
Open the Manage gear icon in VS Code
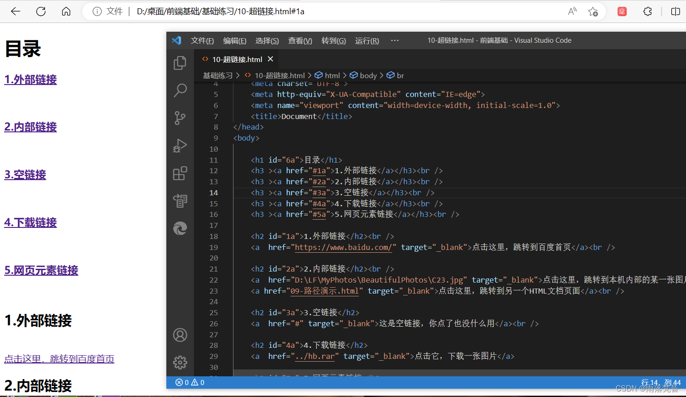180,363
